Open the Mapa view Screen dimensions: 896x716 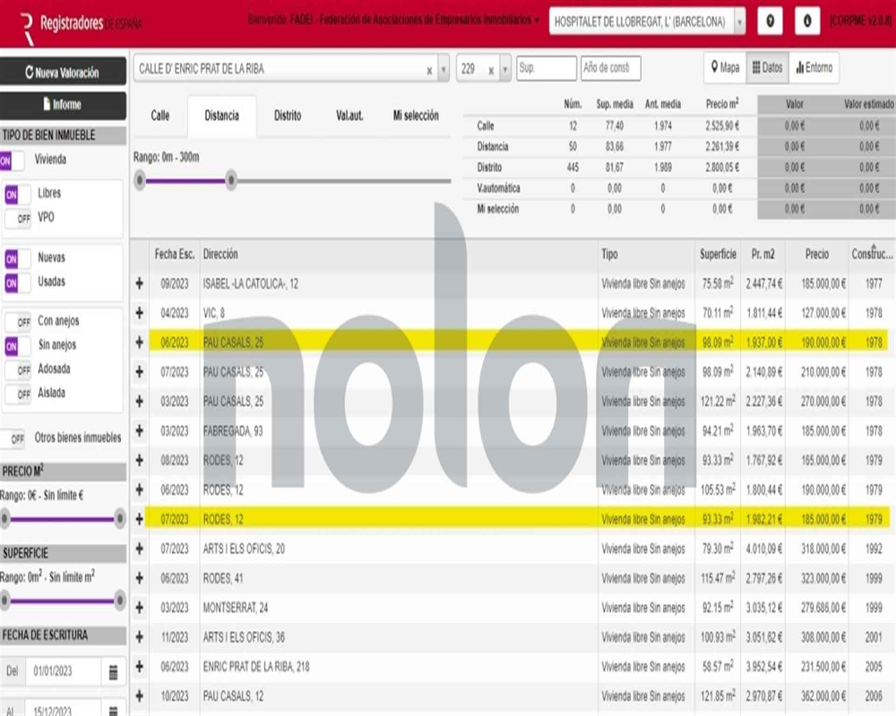[725, 68]
